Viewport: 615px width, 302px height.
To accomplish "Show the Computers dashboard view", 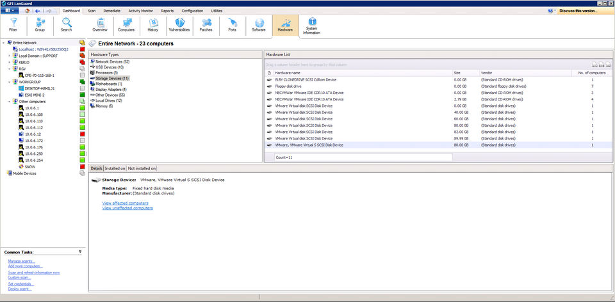I will click(126, 26).
